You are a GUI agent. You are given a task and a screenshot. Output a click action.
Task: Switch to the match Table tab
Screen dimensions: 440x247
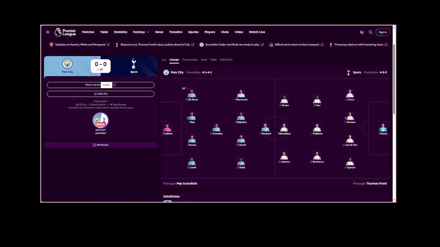tap(213, 60)
